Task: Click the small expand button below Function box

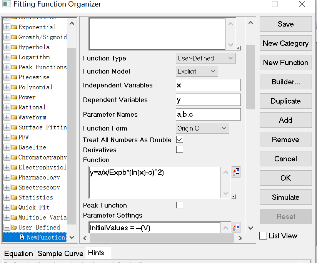Action: [234, 197]
